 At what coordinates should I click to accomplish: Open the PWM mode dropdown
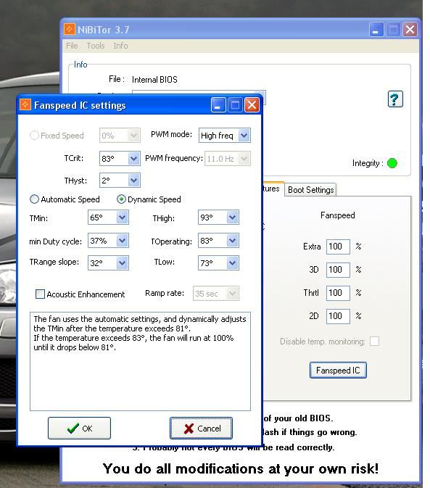(244, 136)
